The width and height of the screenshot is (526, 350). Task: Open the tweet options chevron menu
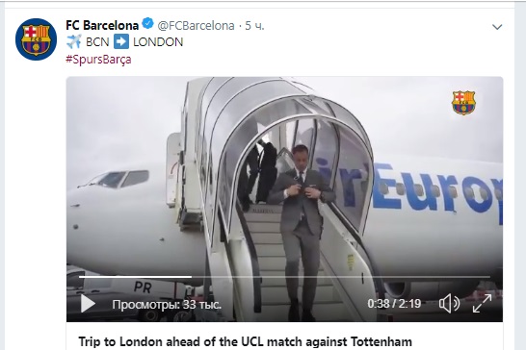click(497, 27)
